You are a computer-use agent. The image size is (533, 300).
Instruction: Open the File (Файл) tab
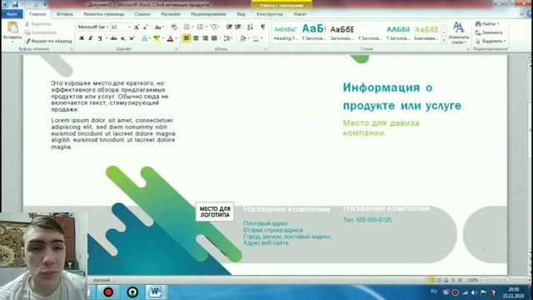point(12,14)
